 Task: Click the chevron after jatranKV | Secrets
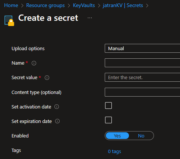147,6
